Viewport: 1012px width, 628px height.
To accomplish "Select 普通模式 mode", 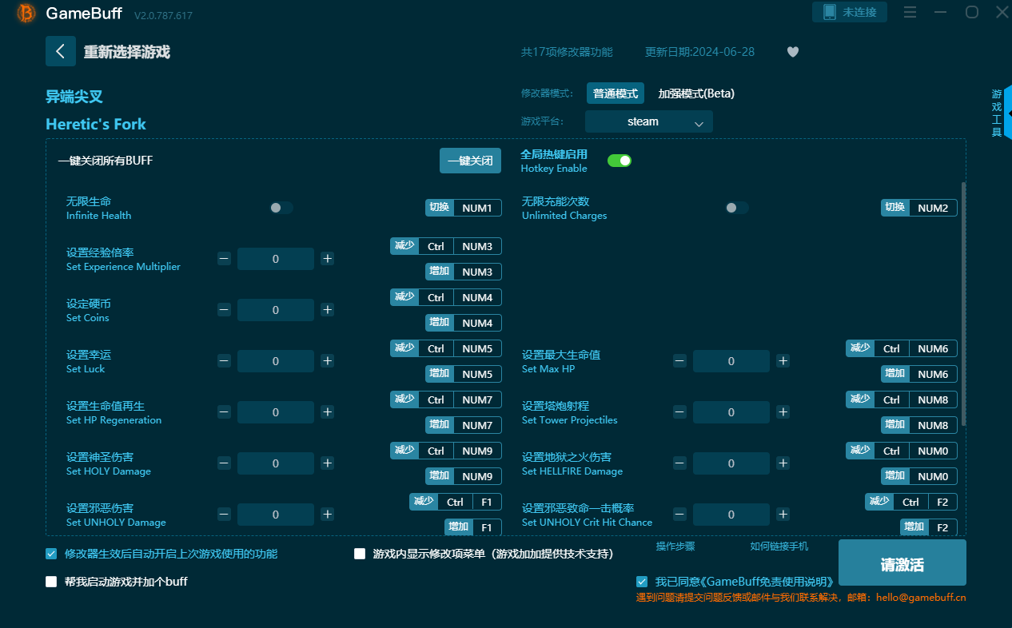I will point(615,93).
